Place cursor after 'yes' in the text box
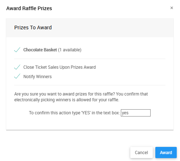Image resolution: width=180 pixels, height=161 pixels. [129, 113]
